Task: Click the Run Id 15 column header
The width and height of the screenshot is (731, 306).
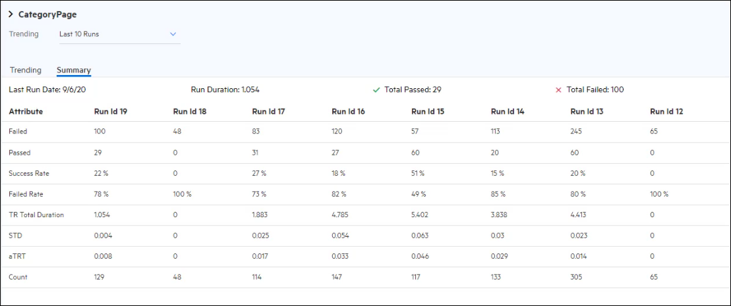Action: [428, 112]
